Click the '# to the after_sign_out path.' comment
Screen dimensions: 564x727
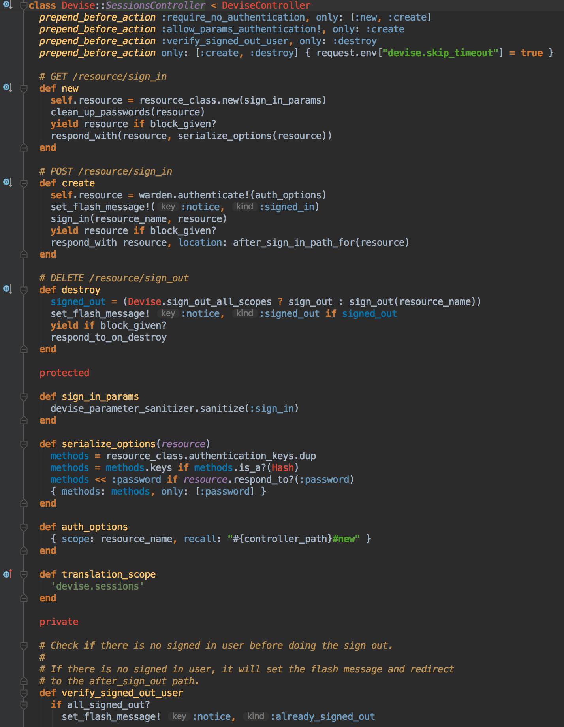click(x=120, y=681)
